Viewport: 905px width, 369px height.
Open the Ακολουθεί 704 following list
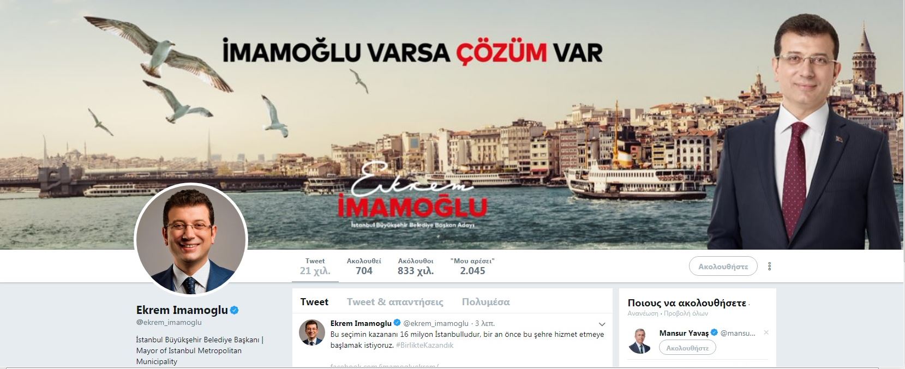364,267
